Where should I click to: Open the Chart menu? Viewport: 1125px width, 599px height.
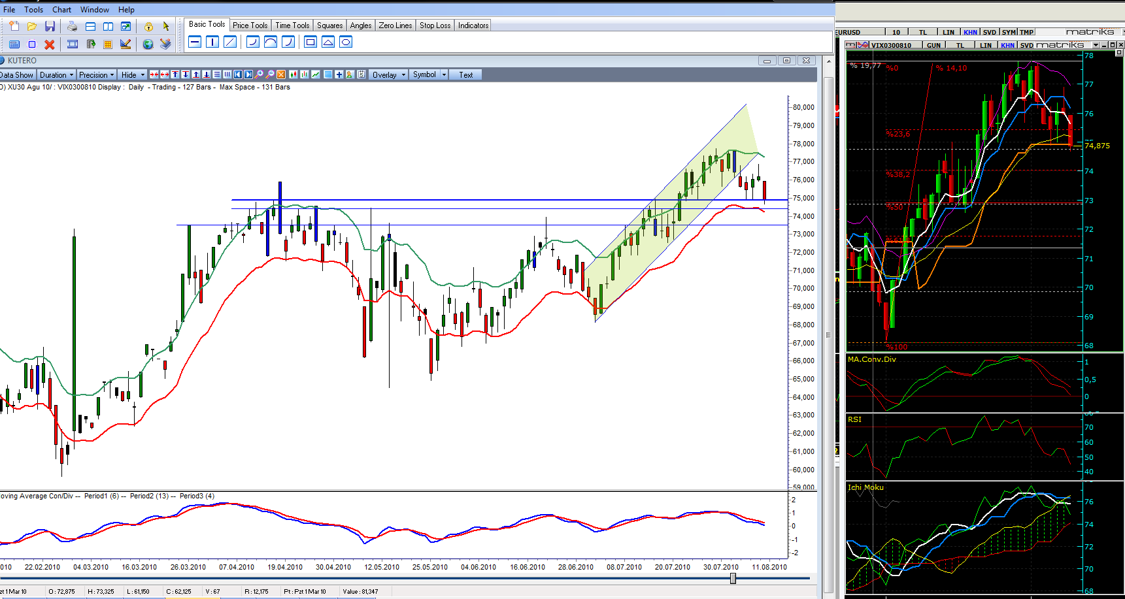coord(61,10)
